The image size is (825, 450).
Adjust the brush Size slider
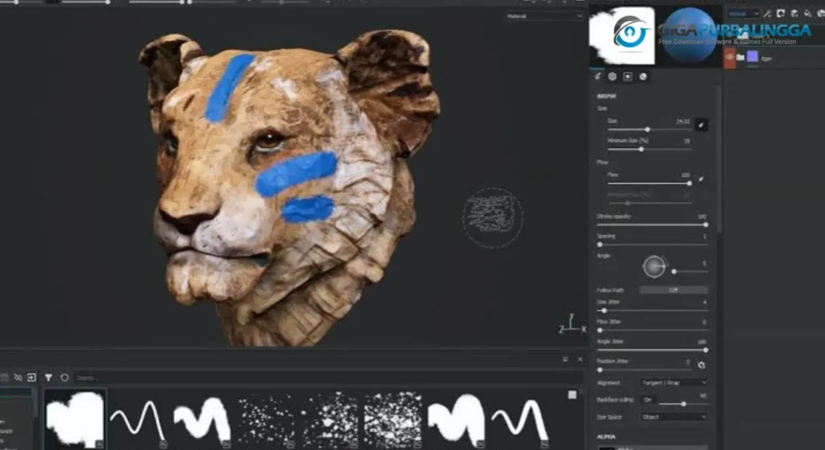pos(649,130)
